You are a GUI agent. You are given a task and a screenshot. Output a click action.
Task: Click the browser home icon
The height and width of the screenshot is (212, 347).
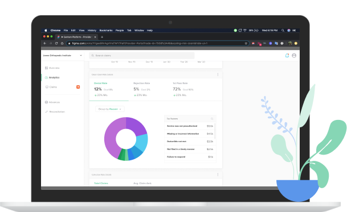tap(62, 44)
